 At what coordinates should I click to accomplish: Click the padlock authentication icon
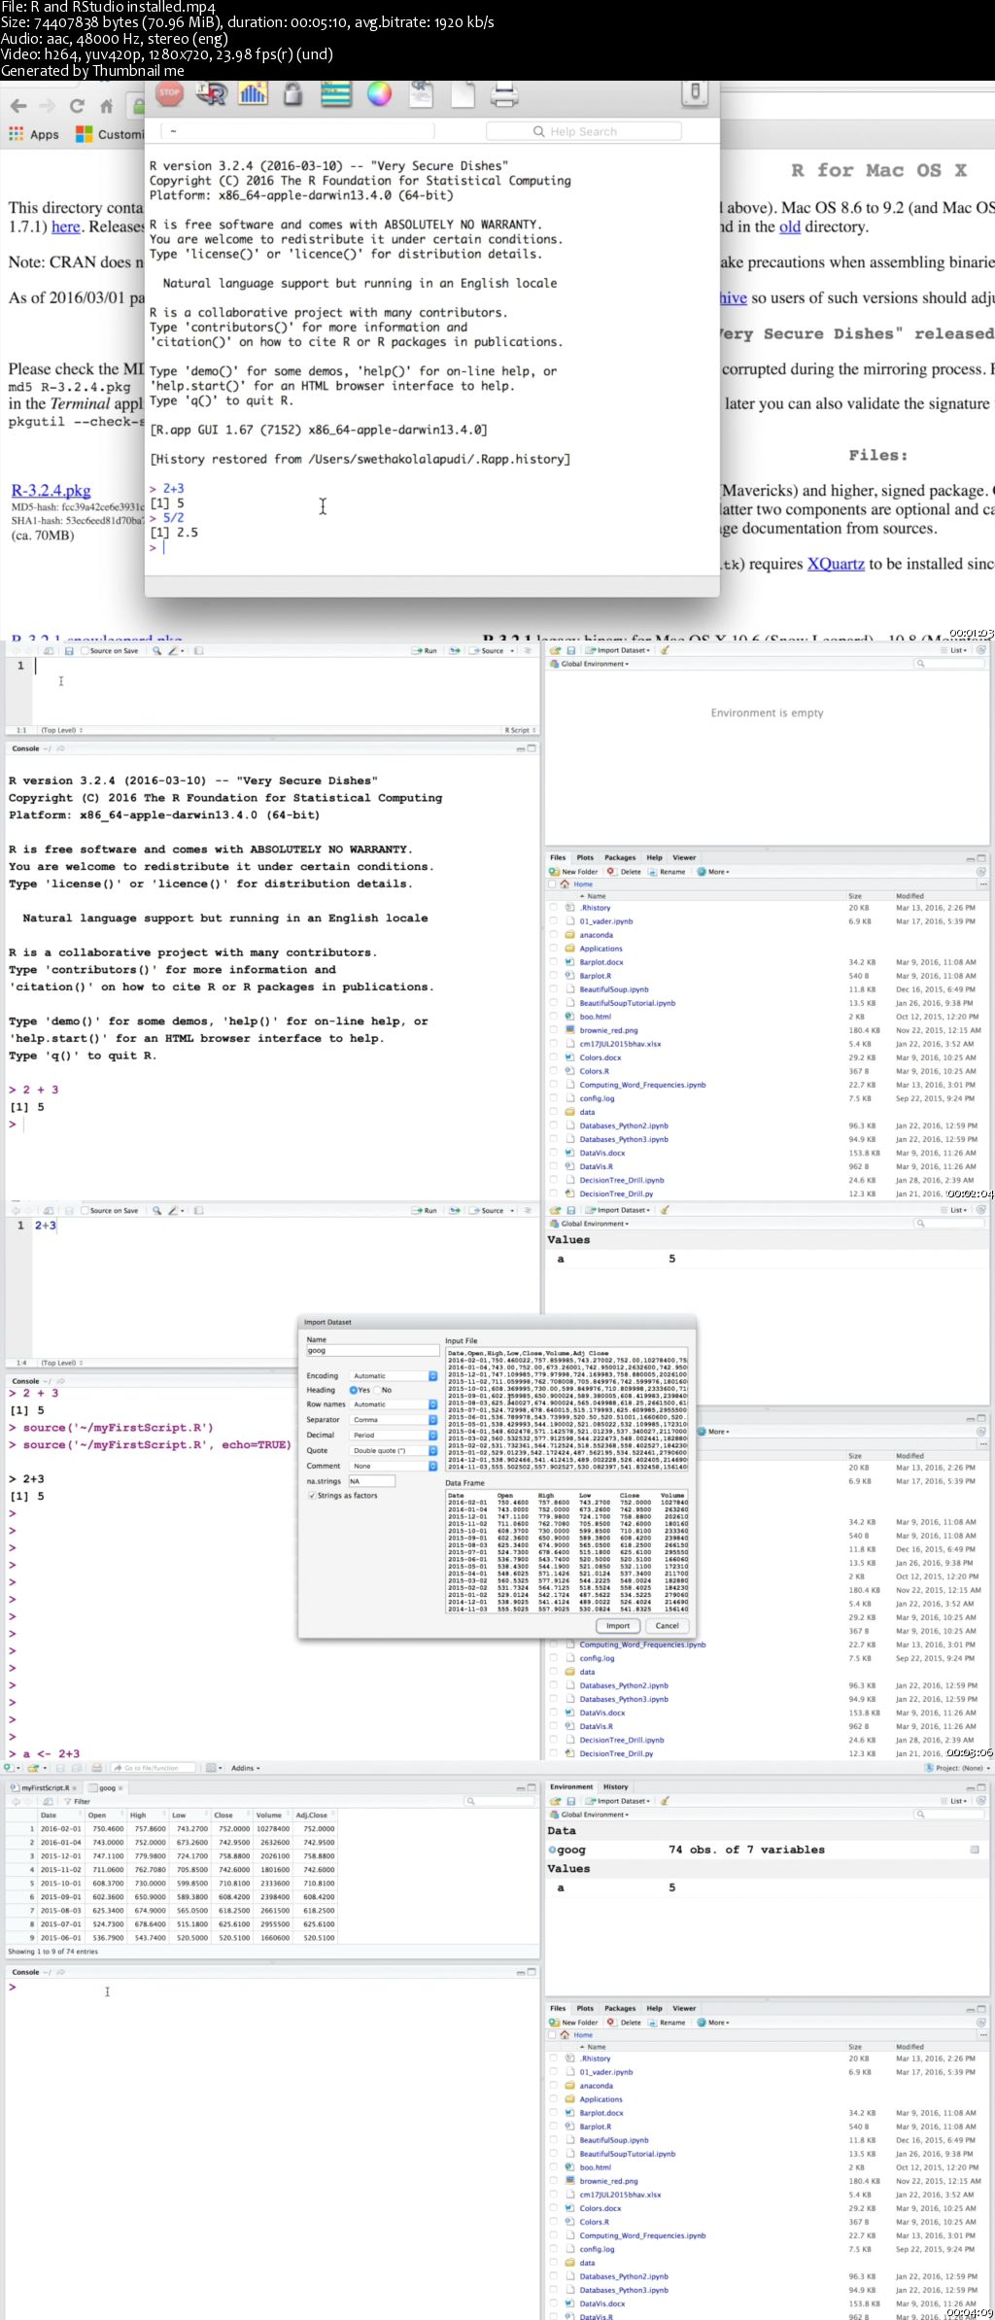[x=292, y=93]
